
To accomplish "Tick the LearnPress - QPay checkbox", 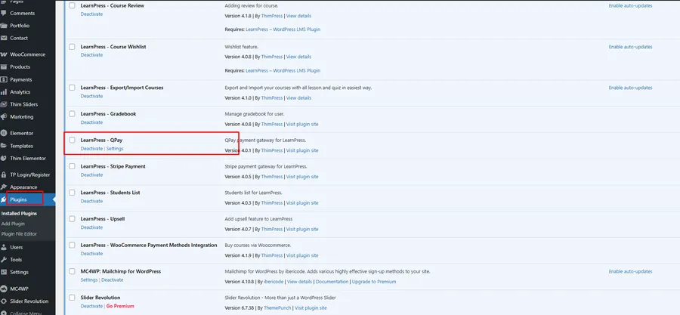I will point(72,140).
